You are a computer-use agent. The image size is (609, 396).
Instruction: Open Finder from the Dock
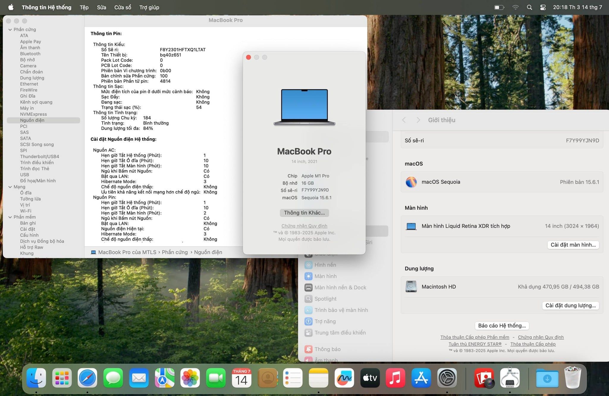click(x=36, y=378)
